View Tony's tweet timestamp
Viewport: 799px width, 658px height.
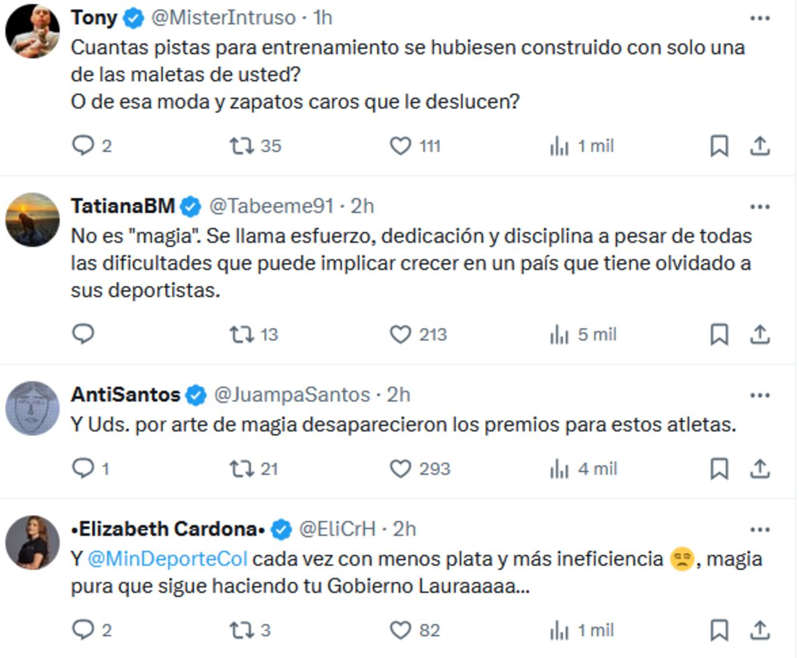(320, 17)
